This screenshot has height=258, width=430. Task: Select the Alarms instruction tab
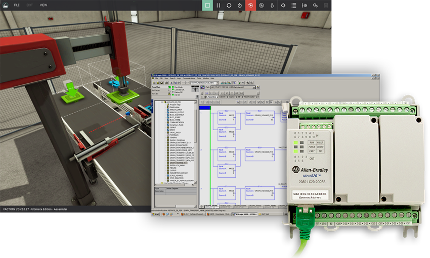[231, 97]
